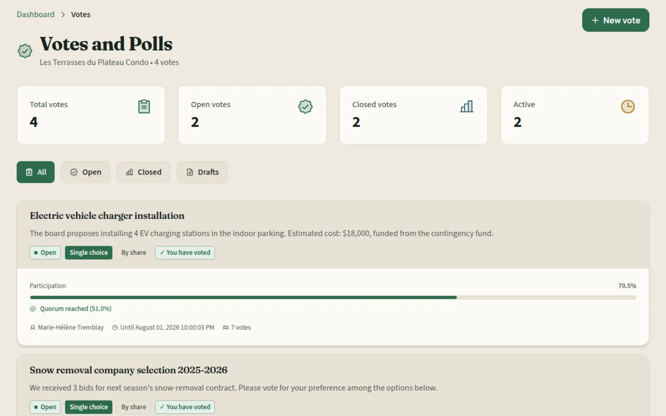Viewport: 666px width, 416px height.
Task: Click the clipboard icon on the All tab
Action: click(x=29, y=172)
